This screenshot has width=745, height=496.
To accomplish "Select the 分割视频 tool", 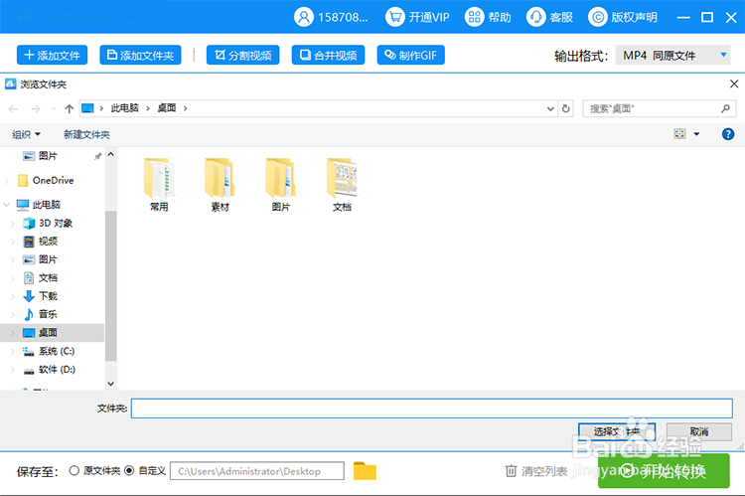I will click(242, 55).
